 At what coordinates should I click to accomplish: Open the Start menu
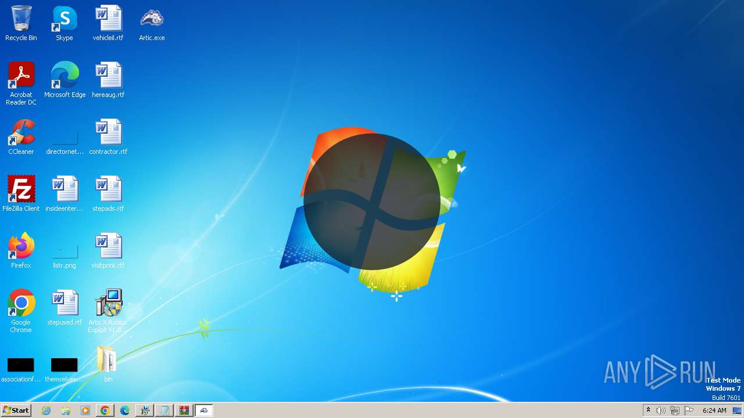pos(16,410)
